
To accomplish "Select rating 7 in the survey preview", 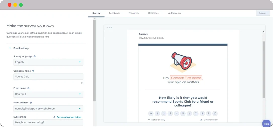I will coord(196,114).
